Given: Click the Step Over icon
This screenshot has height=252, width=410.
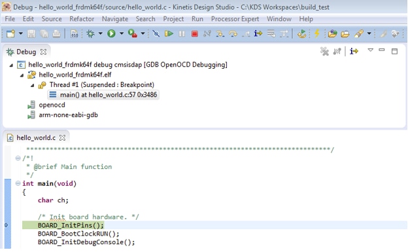Looking at the screenshot, I should click(233, 34).
